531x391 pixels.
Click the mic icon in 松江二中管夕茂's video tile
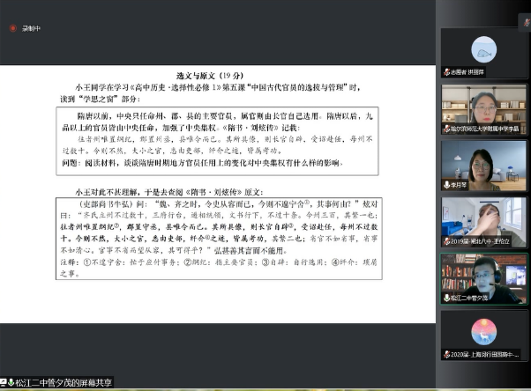point(446,298)
